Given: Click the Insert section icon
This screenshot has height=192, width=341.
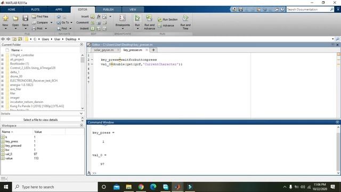Looking at the screenshot, I should tap(93, 17).
